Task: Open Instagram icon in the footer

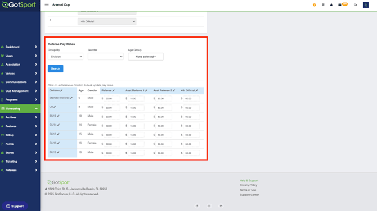Action: click(x=209, y=206)
